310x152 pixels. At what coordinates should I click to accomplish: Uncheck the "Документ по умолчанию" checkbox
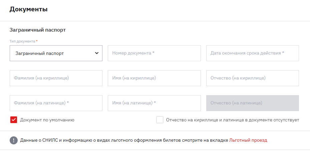(14, 120)
